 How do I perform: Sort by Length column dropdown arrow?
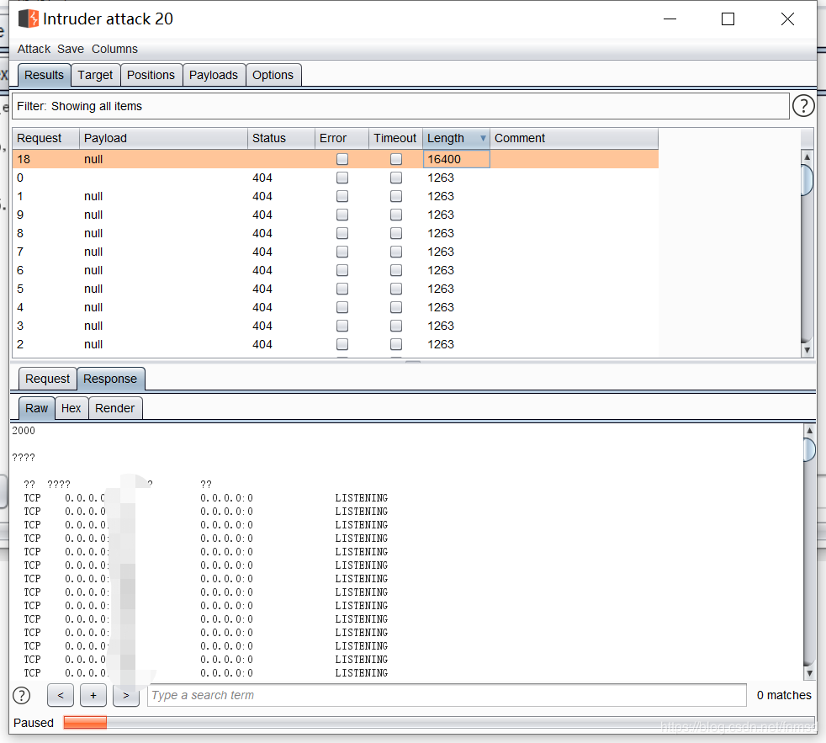click(483, 138)
